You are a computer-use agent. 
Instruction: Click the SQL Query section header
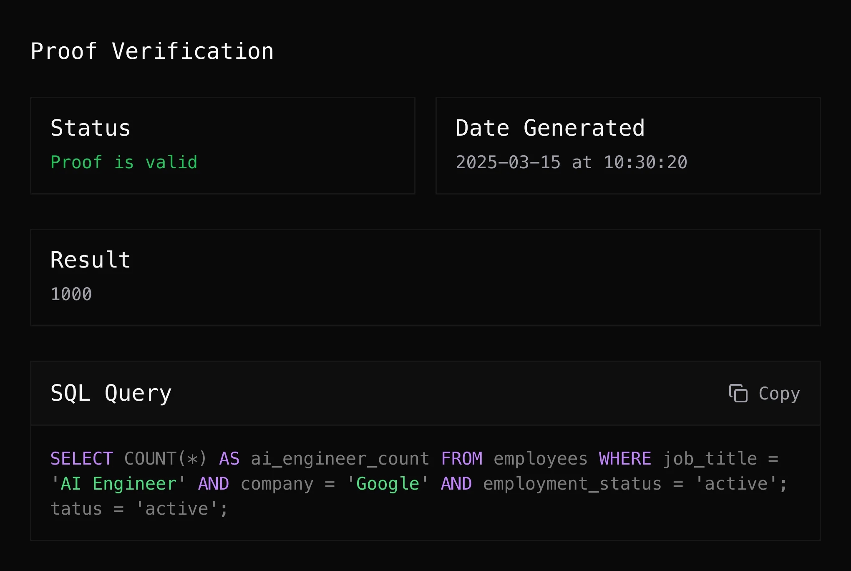111,393
